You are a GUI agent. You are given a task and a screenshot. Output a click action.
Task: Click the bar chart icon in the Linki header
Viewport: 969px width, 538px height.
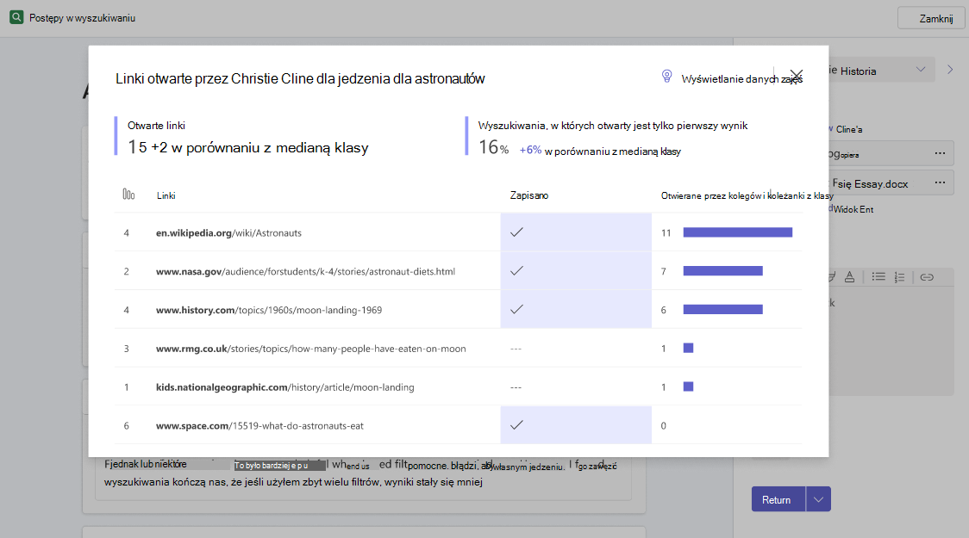click(128, 195)
